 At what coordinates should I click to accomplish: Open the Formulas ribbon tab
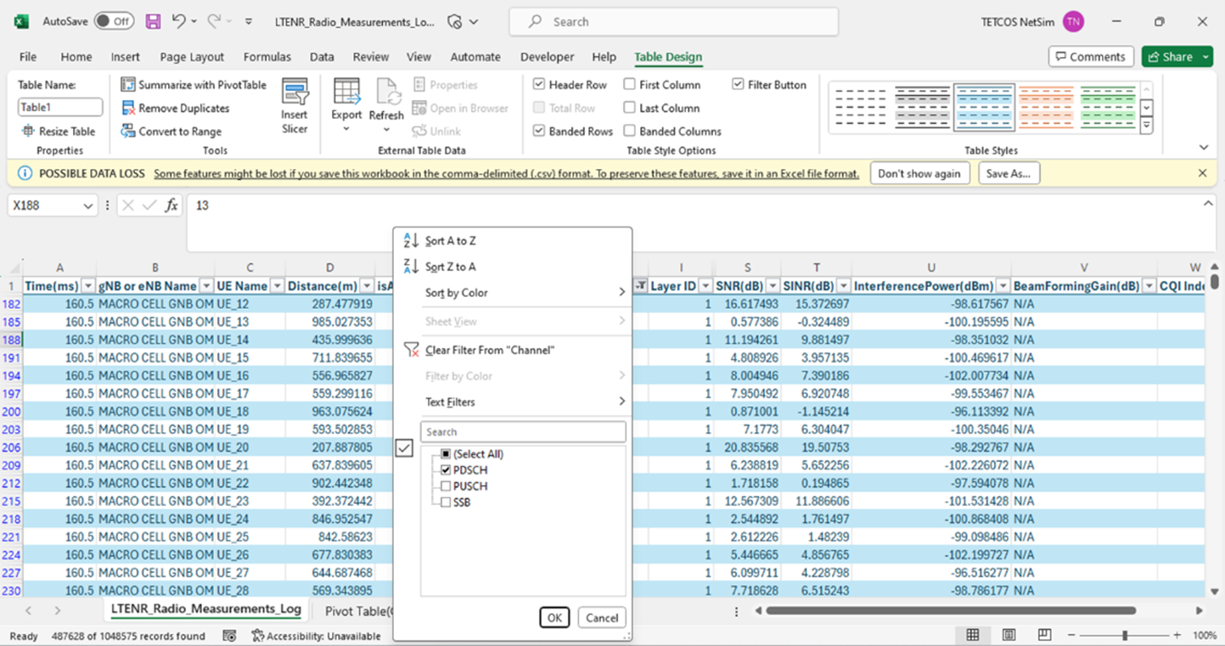click(x=267, y=57)
